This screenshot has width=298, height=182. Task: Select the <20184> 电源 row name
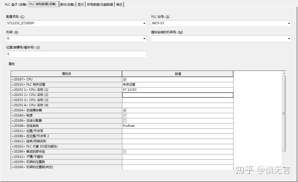pyautogui.click(x=66, y=115)
